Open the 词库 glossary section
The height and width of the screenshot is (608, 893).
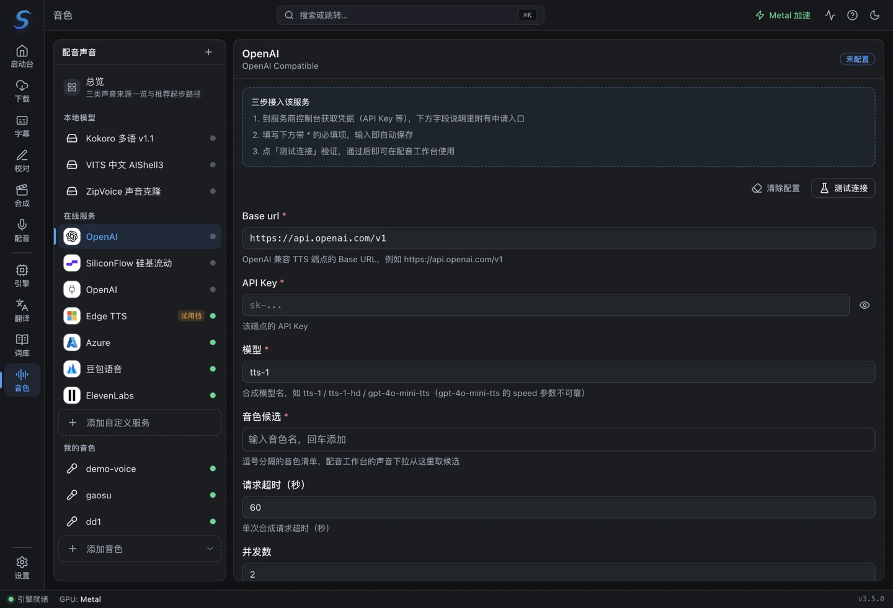click(22, 345)
